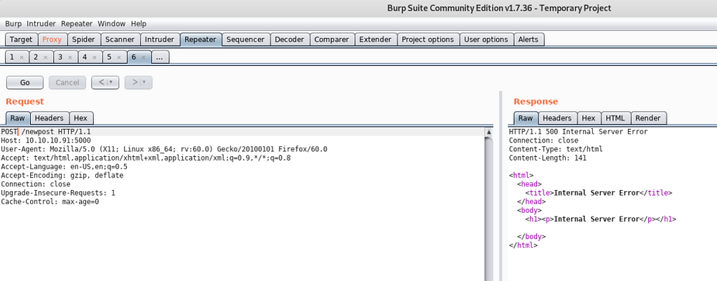Show the Response Headers view

point(557,118)
